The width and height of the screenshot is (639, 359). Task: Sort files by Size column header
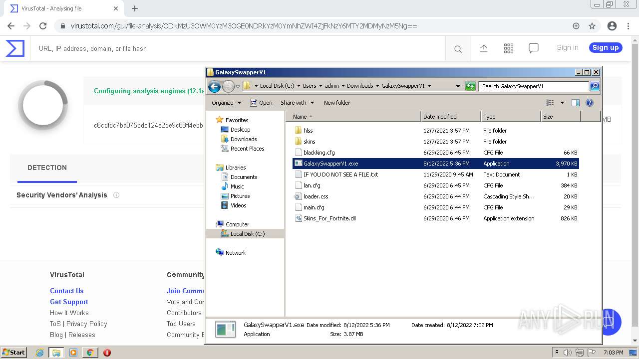point(561,117)
